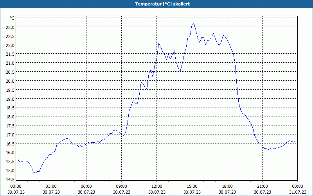This screenshot has height=196, width=313.
Task: Click the 18,0 y-axis label
Action: pyautogui.click(x=10, y=117)
